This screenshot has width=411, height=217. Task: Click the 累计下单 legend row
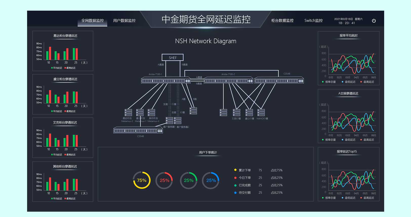pos(258,170)
